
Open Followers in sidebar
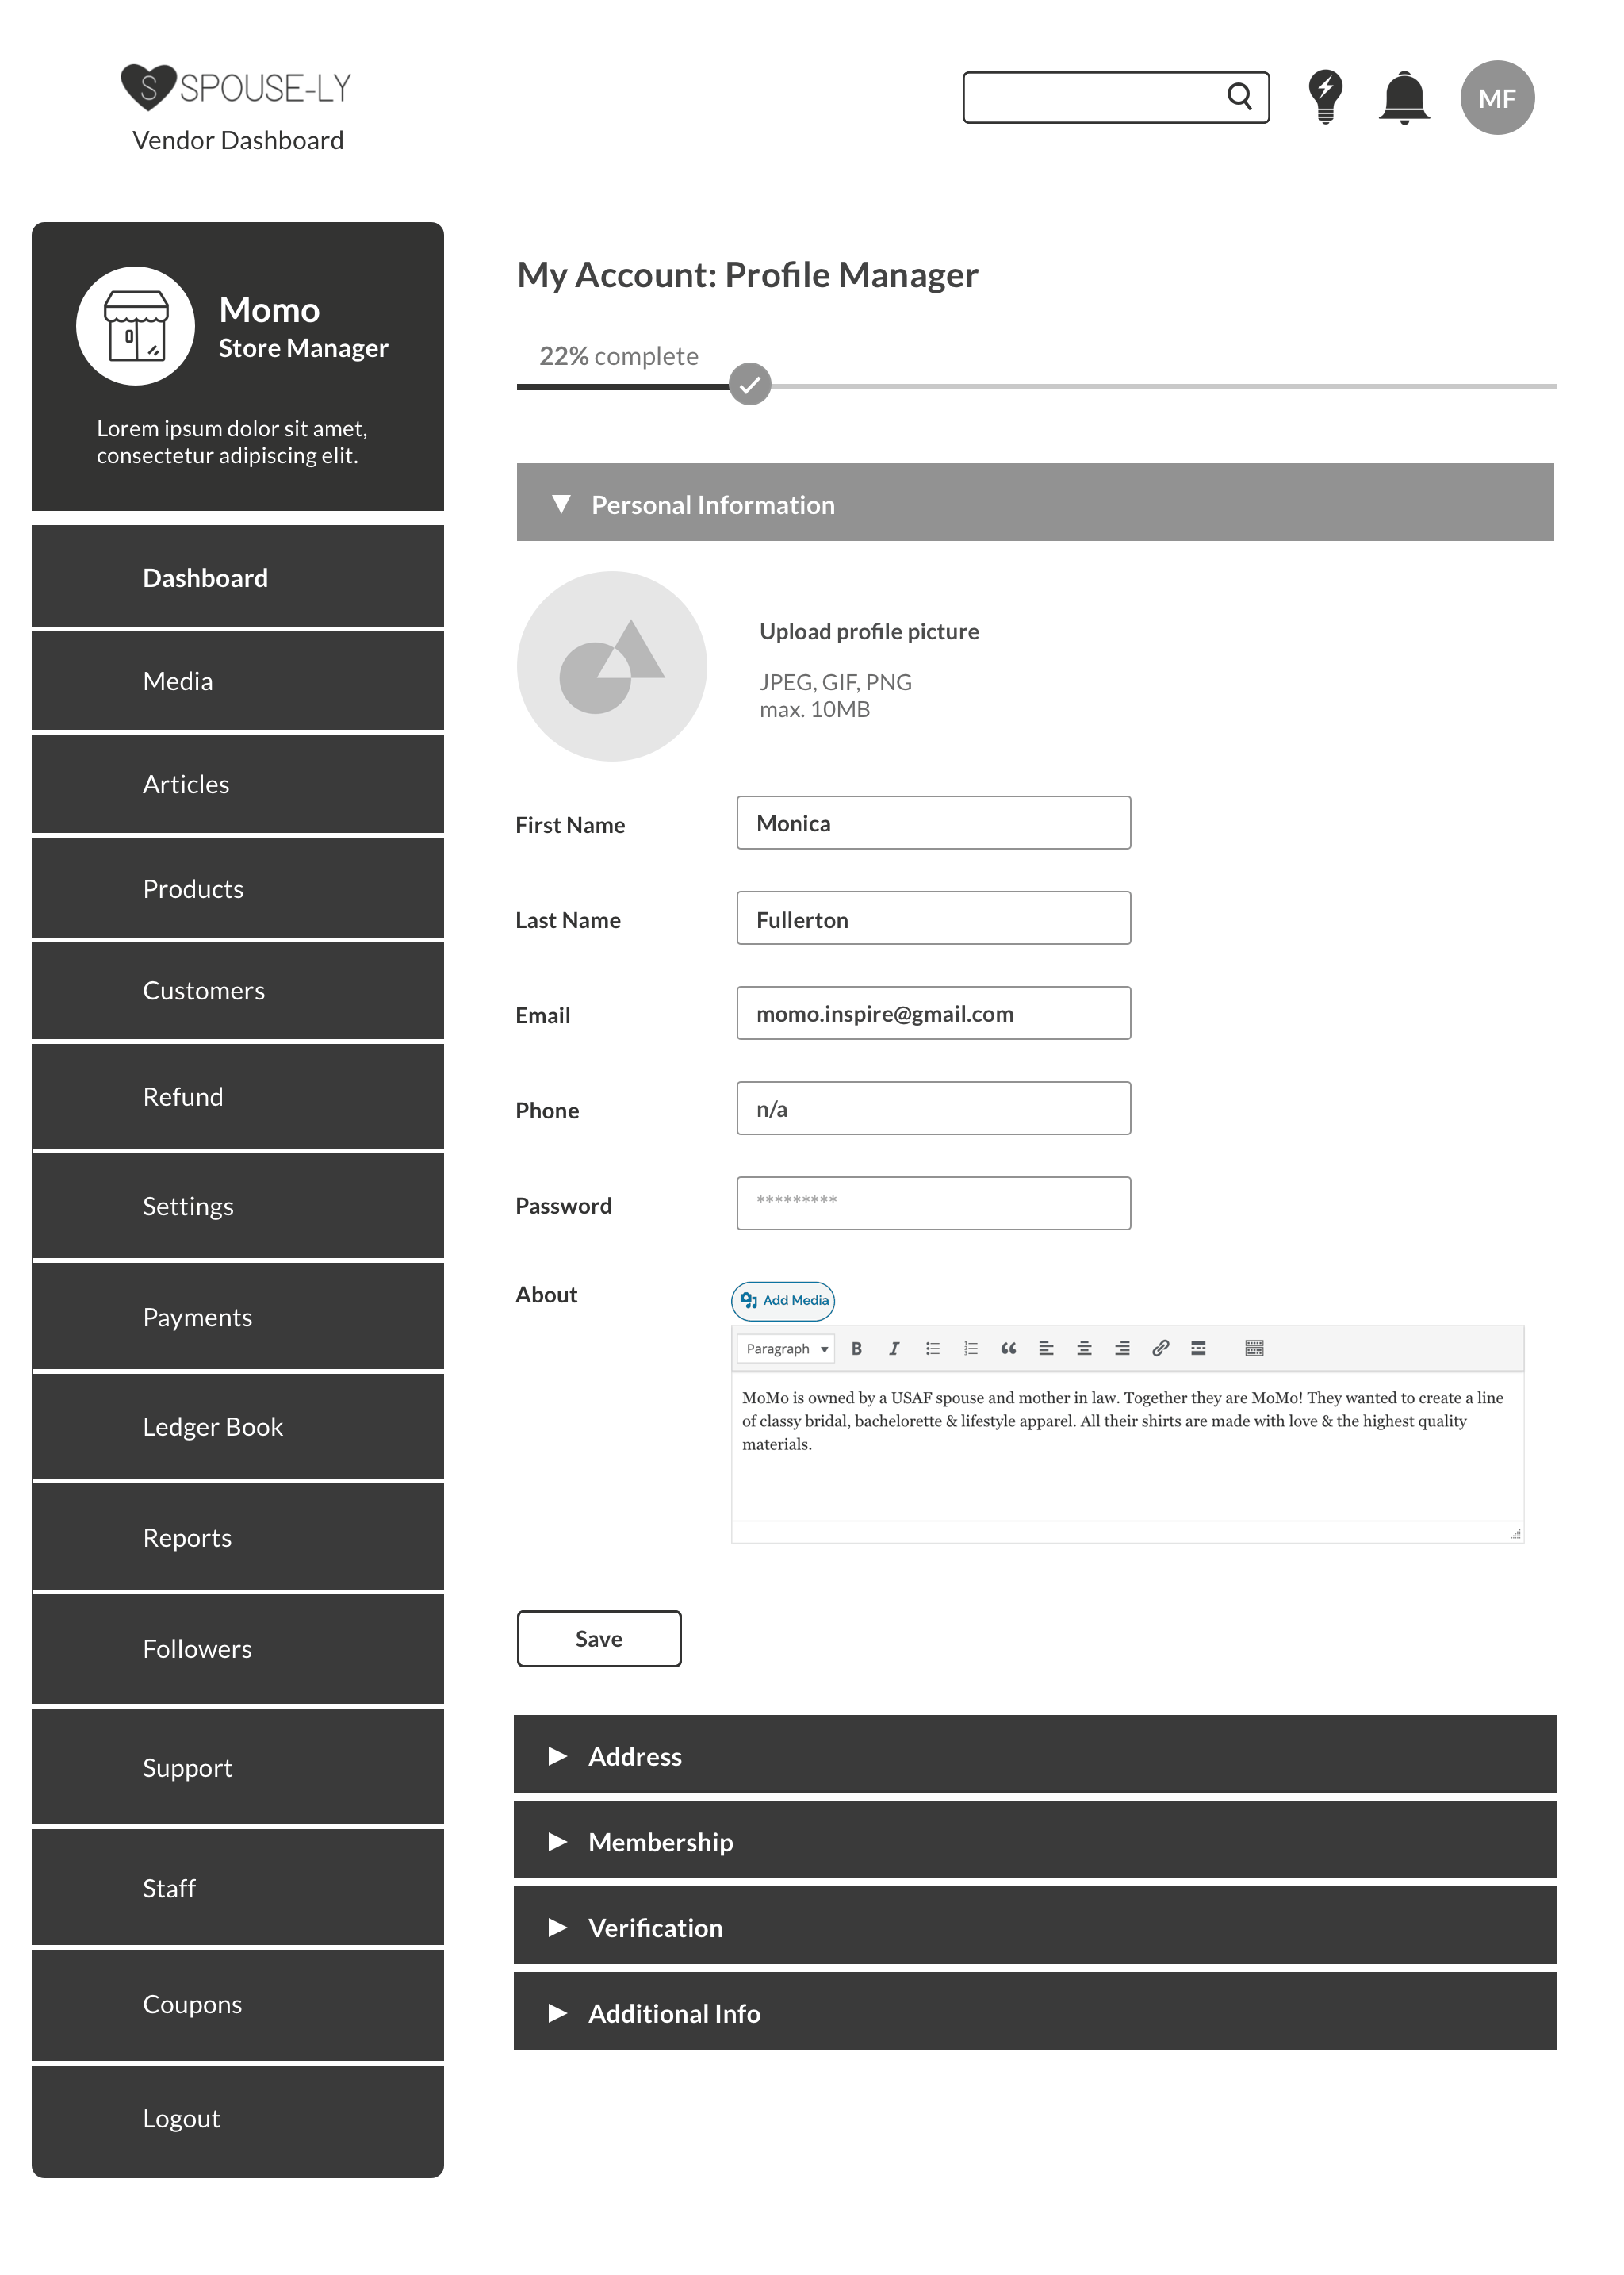coord(238,1648)
